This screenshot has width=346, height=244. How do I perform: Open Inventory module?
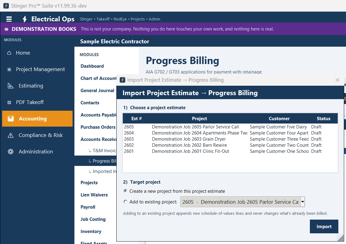pos(91,231)
